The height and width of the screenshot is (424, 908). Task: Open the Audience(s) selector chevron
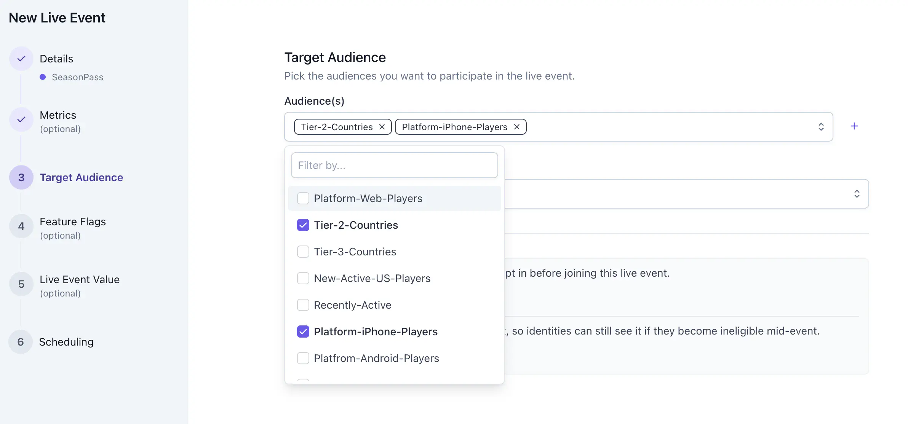click(821, 126)
